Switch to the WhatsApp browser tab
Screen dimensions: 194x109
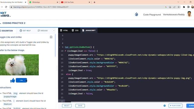pos(44,2)
